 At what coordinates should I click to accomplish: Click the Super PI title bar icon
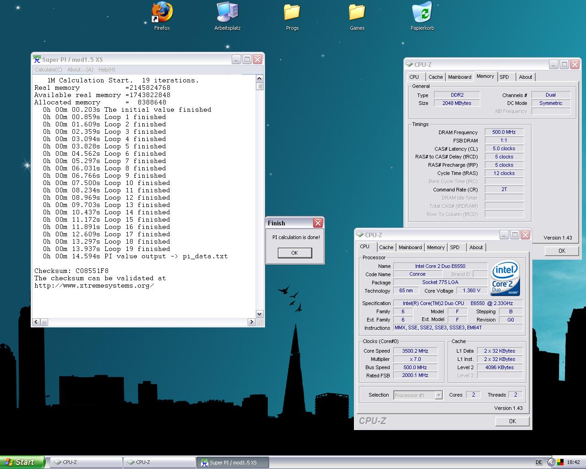click(37, 59)
